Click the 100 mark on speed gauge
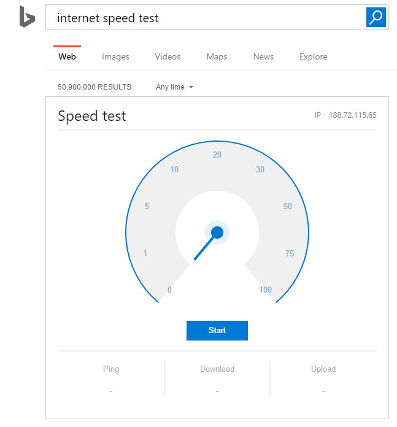This screenshot has height=427, width=397. (265, 290)
